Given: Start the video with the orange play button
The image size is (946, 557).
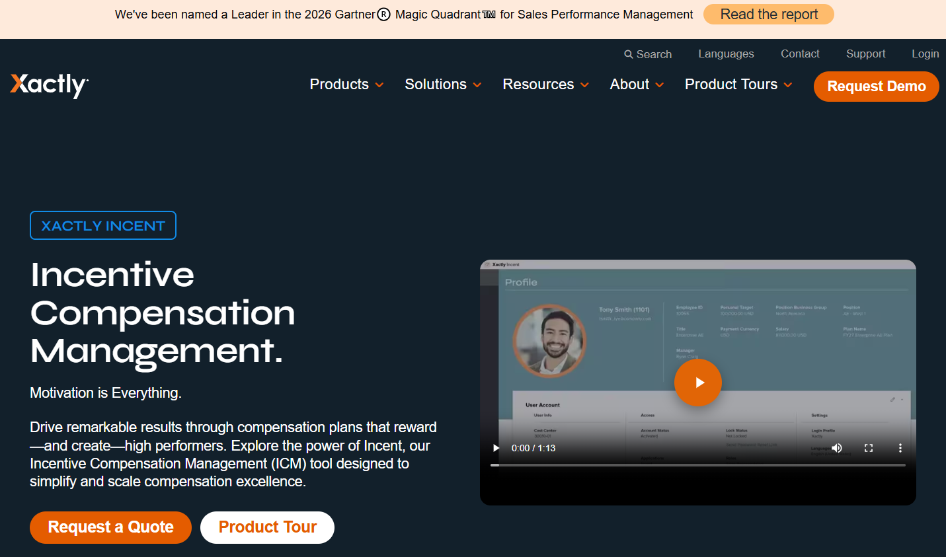Looking at the screenshot, I should (x=698, y=383).
